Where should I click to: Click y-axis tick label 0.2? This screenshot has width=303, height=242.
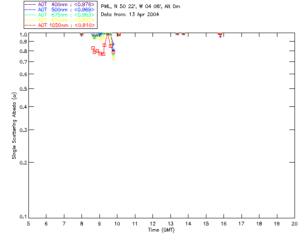(x=23, y=163)
